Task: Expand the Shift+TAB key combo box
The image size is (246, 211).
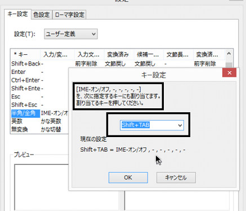Action: (x=180, y=125)
